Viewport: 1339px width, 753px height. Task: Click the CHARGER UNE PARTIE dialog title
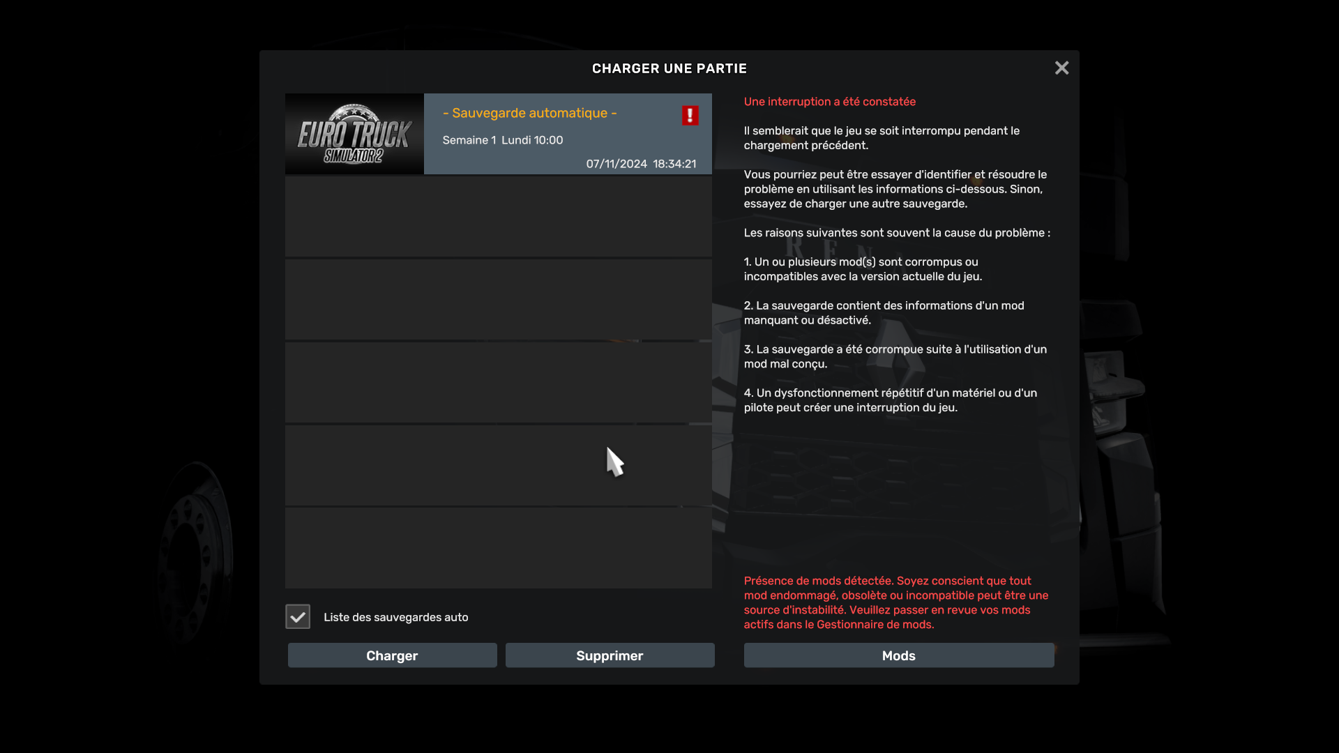[x=669, y=68]
